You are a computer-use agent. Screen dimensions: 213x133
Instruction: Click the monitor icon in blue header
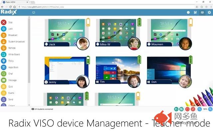click(34, 13)
